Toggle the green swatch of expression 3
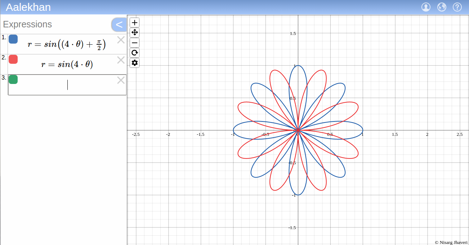Screen dimensions: 469x245 coord(13,80)
